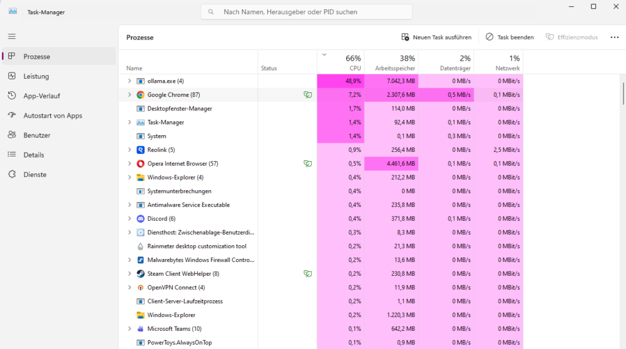The height and width of the screenshot is (349, 626).
Task: Expand the Google Chrome (87) process group
Action: point(130,95)
